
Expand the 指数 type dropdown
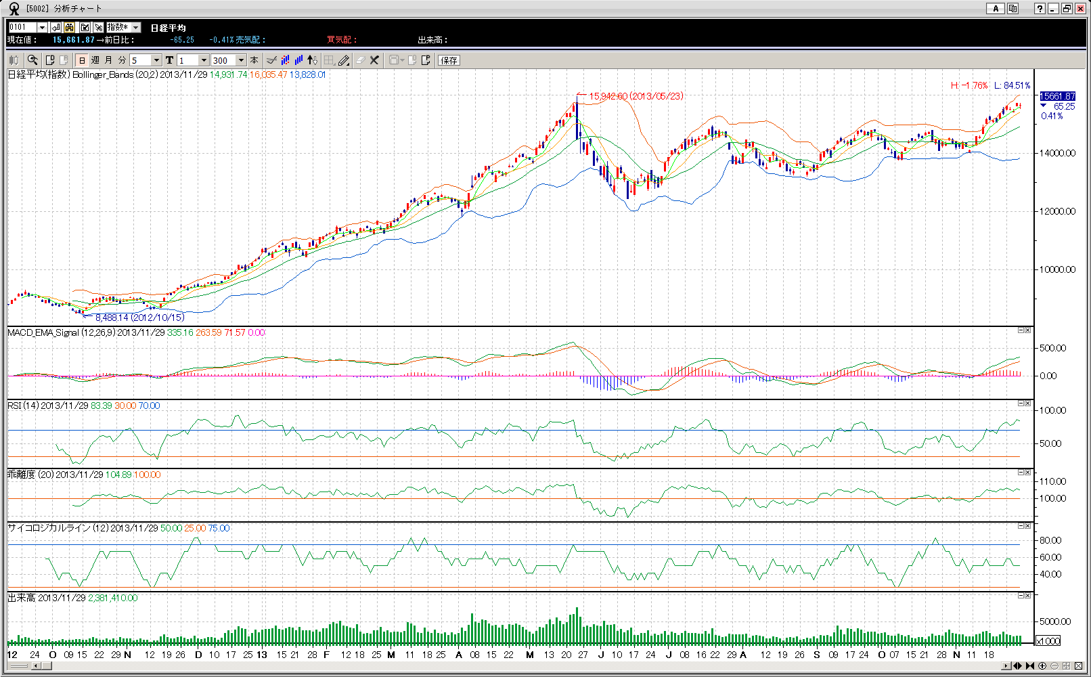click(x=135, y=27)
